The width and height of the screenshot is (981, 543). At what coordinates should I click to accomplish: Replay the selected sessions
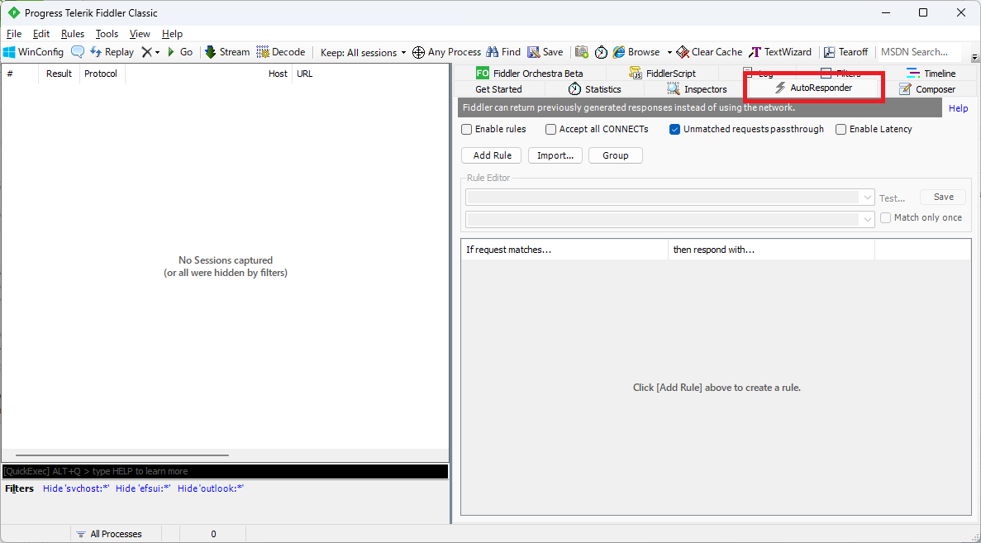coord(112,52)
